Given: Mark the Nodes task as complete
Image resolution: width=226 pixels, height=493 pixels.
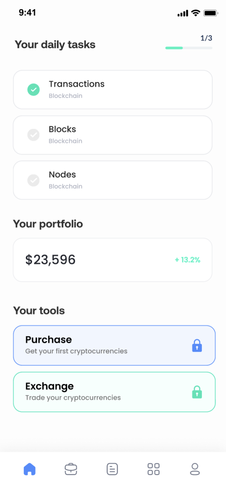Looking at the screenshot, I should (x=34, y=180).
